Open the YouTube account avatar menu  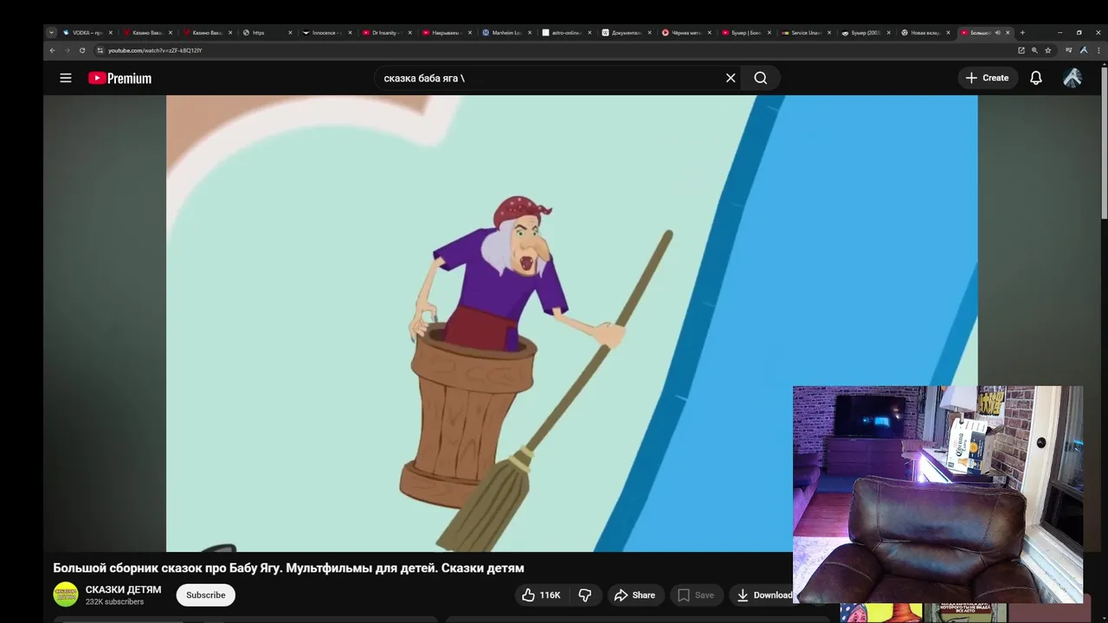point(1073,78)
